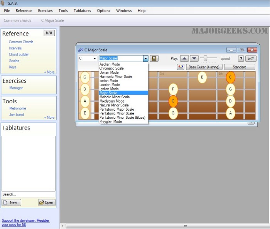The image size is (270, 229).
Task: Toggle b/# button in Reference panel
Action: [49, 33]
